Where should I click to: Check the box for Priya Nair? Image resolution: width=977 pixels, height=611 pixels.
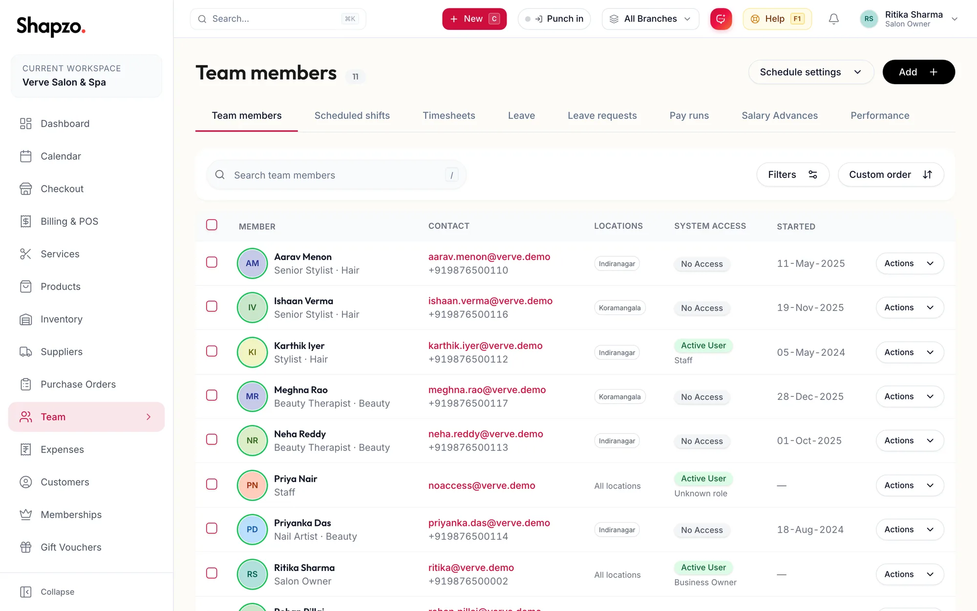coord(212,484)
